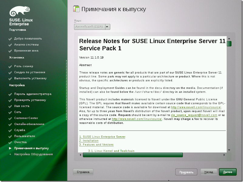Click the Далее next button
243x182 pixels.
pos(228,172)
